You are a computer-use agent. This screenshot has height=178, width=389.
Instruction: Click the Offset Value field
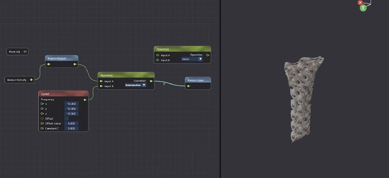71,123
